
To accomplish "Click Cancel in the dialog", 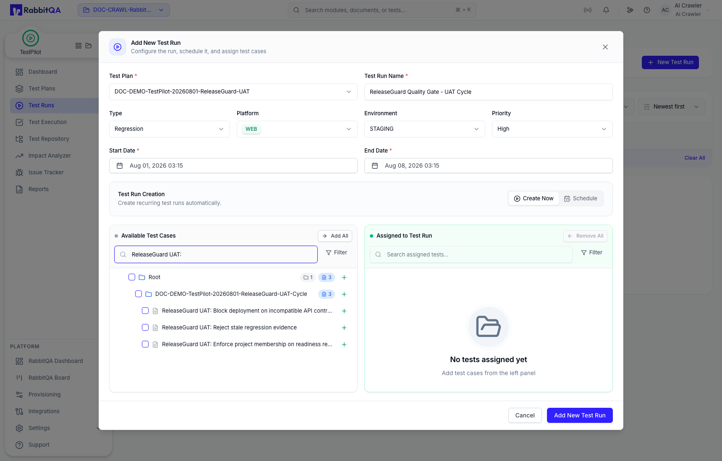I will [x=525, y=415].
